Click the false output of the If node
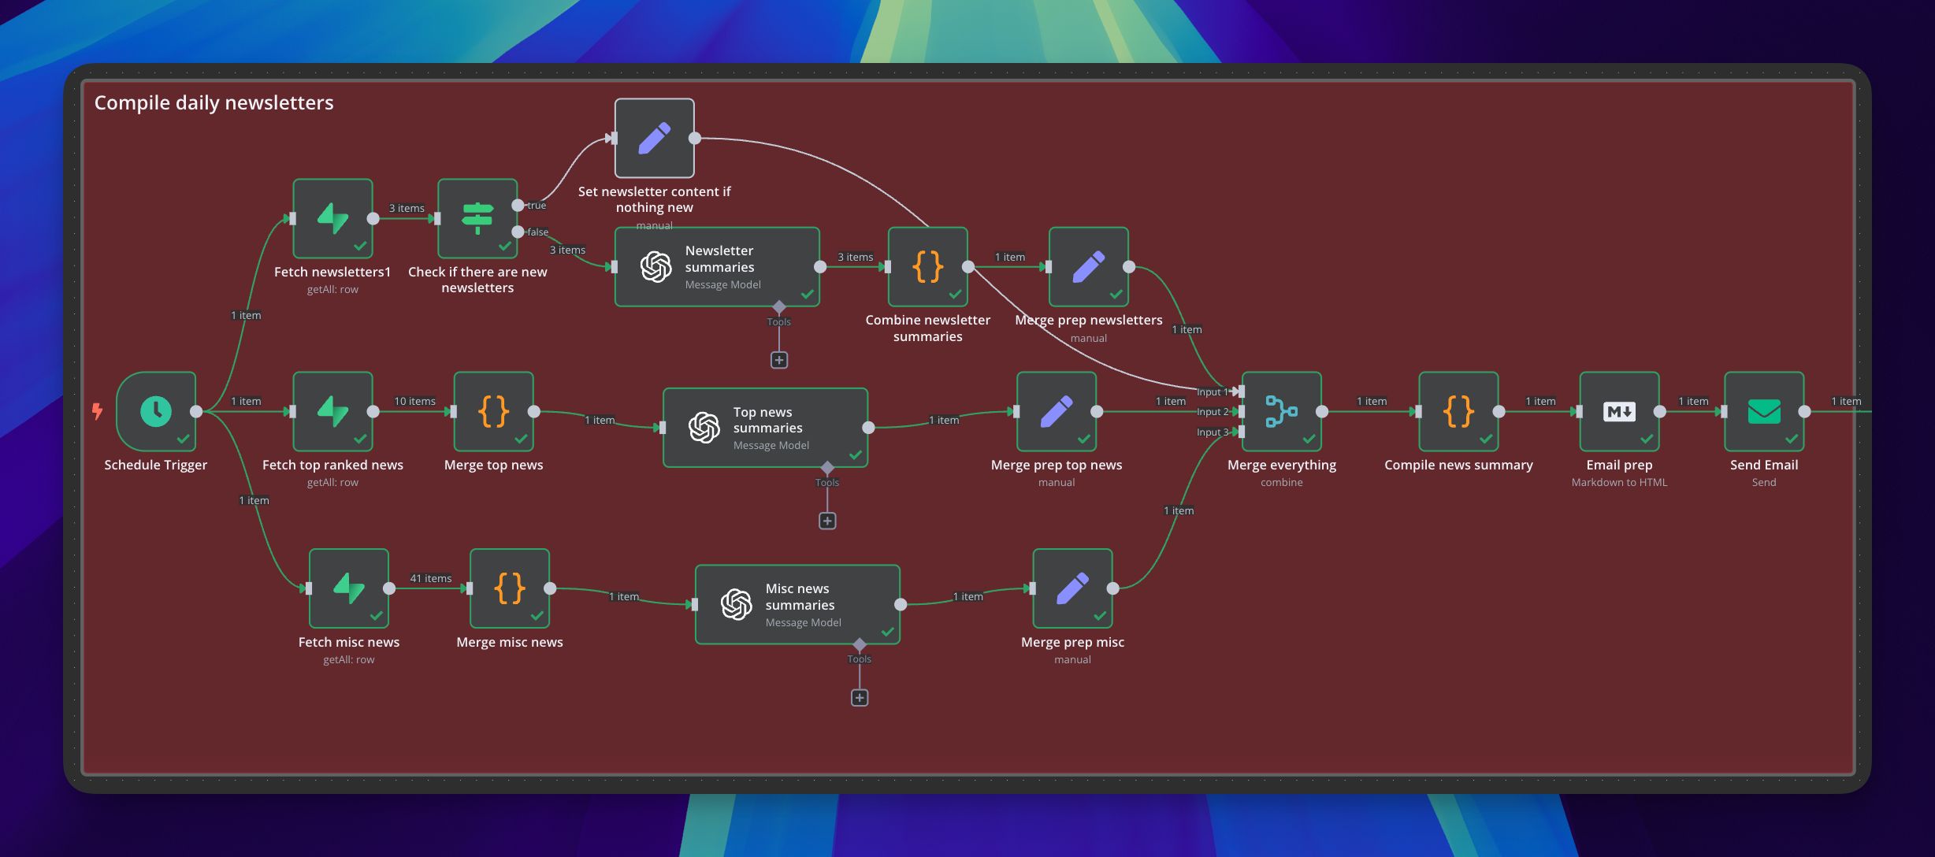The height and width of the screenshot is (857, 1935). (x=518, y=232)
